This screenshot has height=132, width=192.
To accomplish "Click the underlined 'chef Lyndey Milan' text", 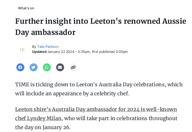I will pos(38,118).
